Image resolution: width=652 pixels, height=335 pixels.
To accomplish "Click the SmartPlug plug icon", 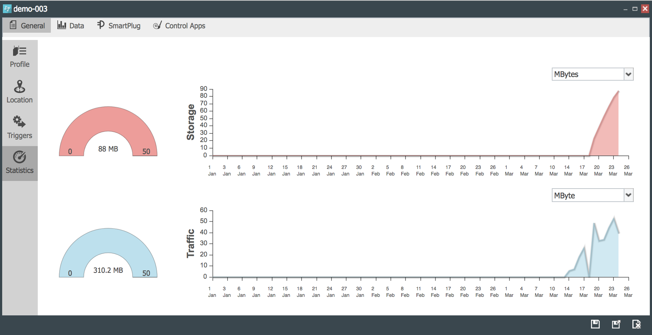I will pos(101,25).
